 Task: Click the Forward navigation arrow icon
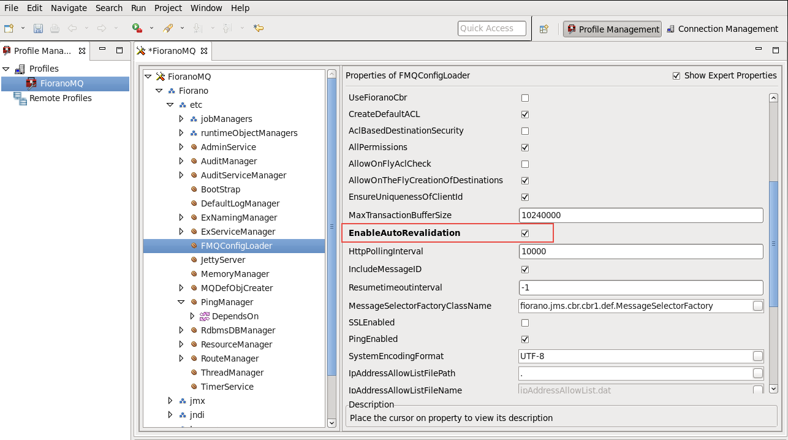tap(101, 28)
